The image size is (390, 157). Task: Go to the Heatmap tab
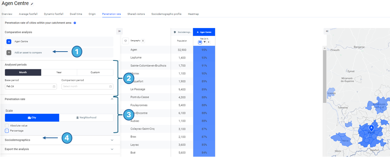pos(193,14)
